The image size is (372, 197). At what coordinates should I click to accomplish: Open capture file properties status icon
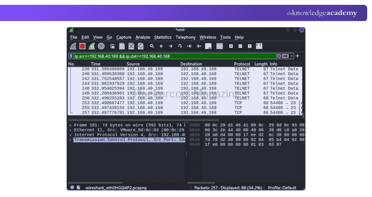[78, 187]
